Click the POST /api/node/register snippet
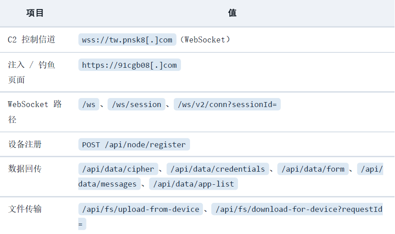Screen dimensions: 395x234 pyautogui.click(x=134, y=145)
